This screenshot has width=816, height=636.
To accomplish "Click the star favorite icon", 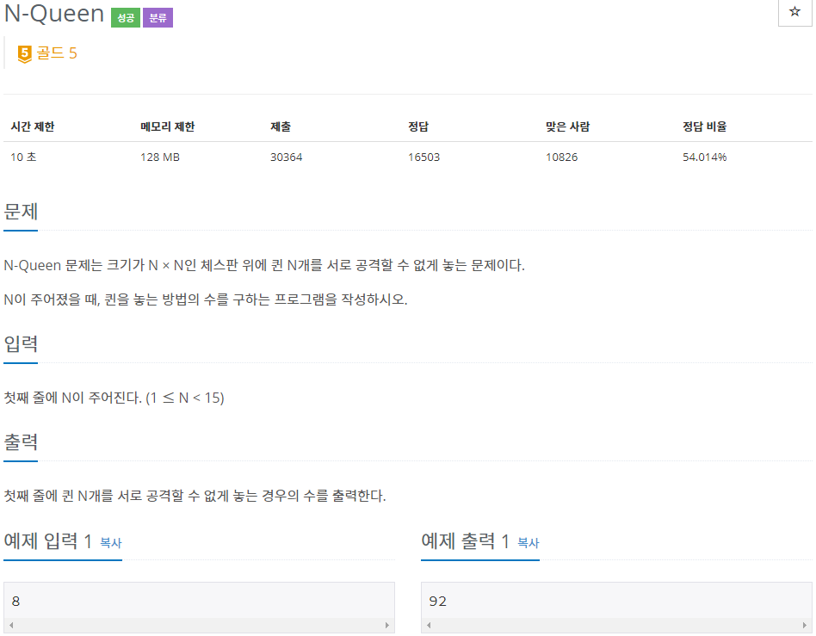I will 794,11.
